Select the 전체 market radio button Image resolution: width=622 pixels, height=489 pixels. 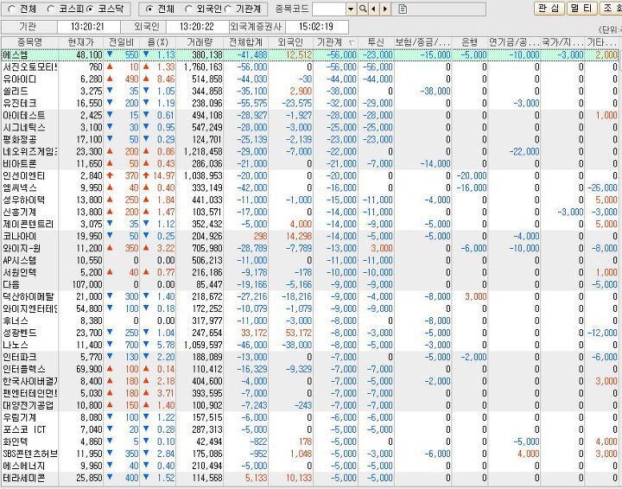[12, 9]
